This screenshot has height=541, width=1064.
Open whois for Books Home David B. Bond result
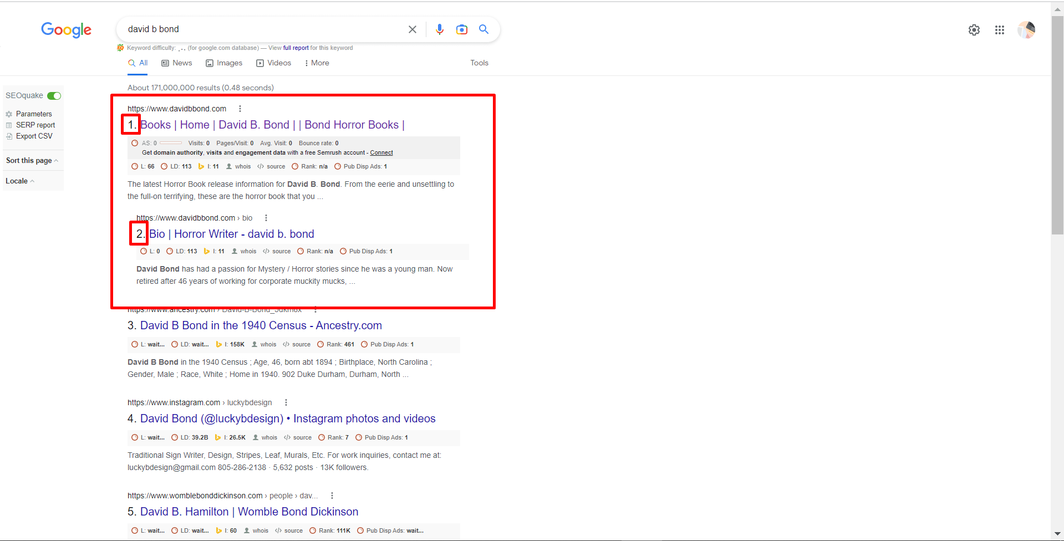coord(238,166)
